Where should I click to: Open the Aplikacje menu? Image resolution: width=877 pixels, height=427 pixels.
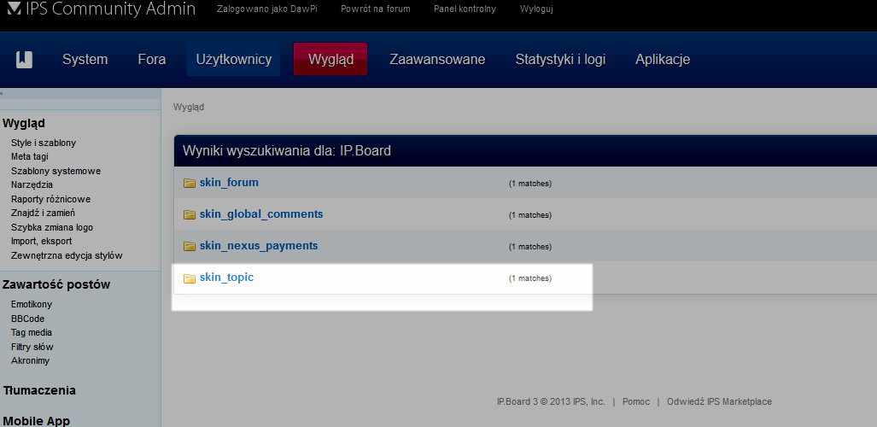tap(663, 59)
